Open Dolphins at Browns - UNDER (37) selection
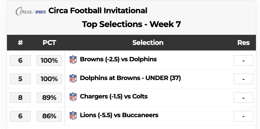The image size is (260, 129). 130,78
